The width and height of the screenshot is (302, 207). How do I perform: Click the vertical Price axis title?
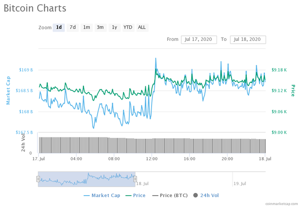(x=293, y=90)
